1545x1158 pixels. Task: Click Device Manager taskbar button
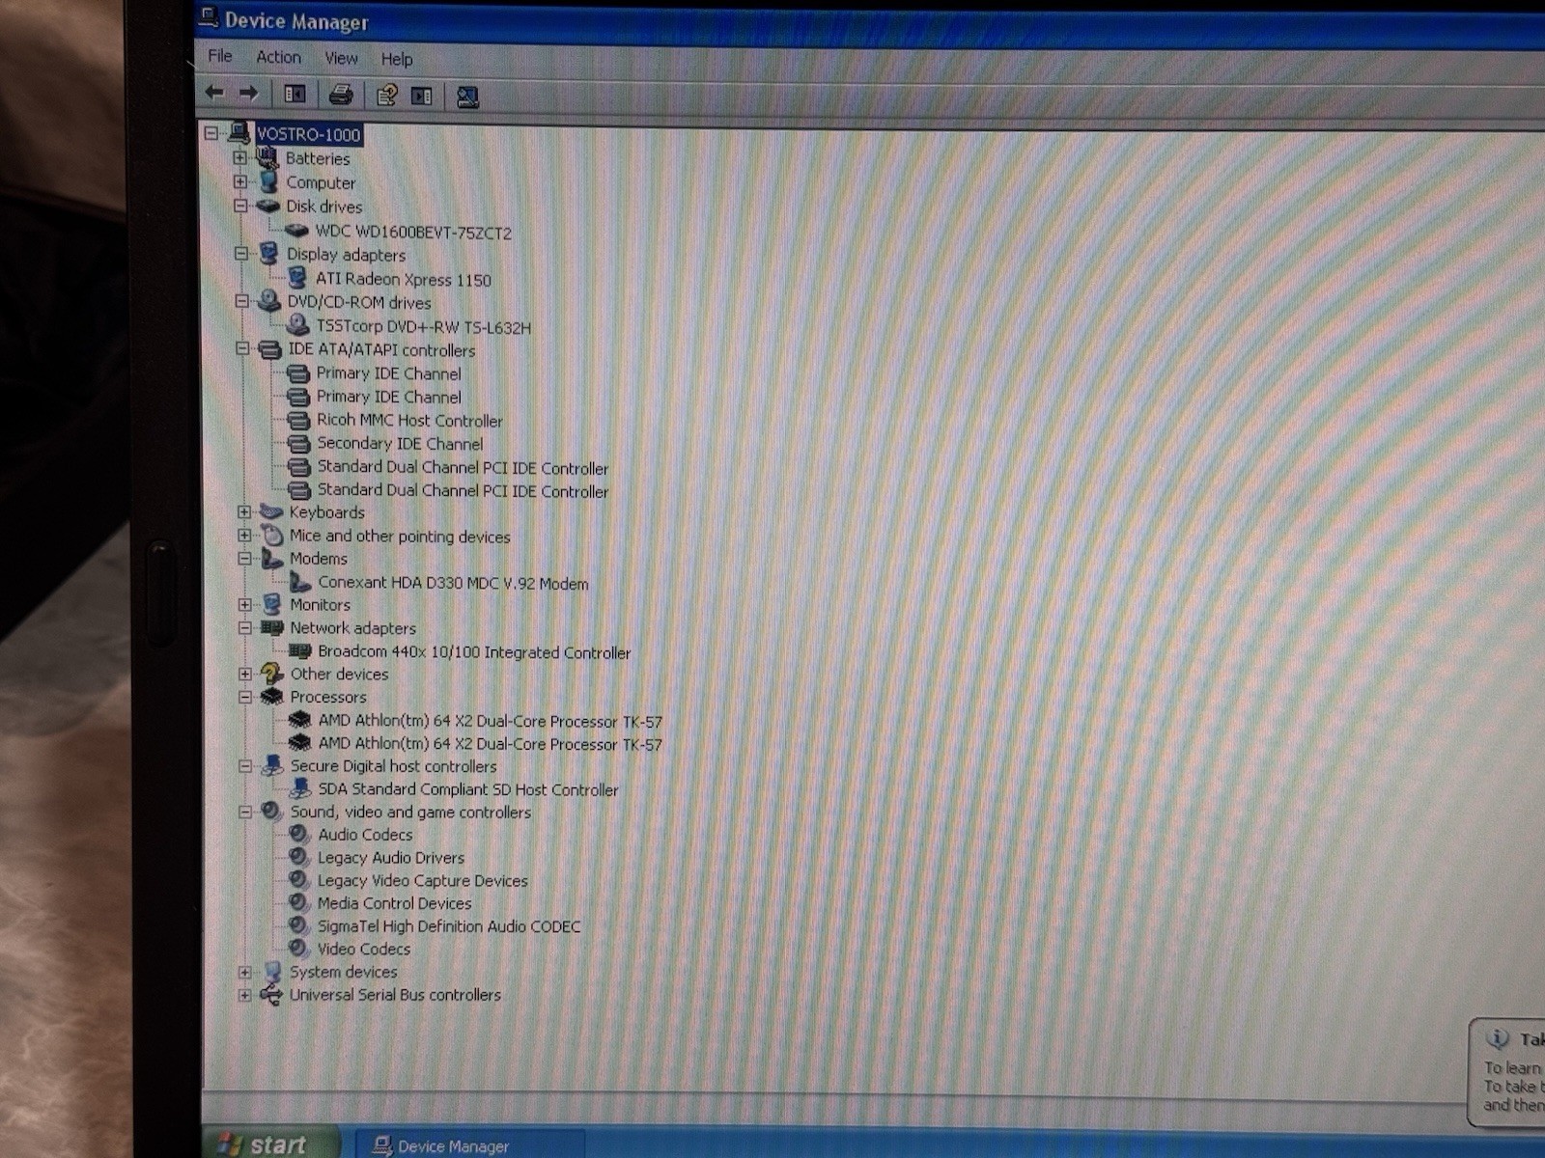(x=469, y=1145)
